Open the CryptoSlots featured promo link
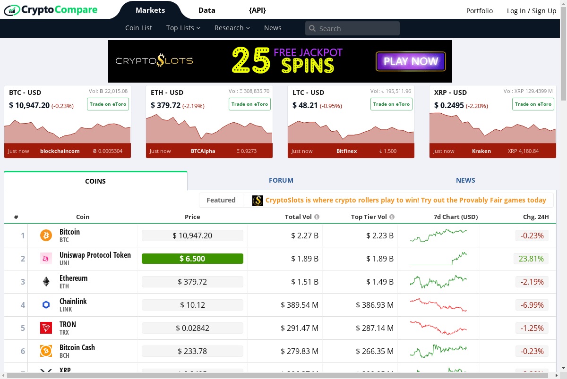This screenshot has height=379, width=567. [x=406, y=200]
